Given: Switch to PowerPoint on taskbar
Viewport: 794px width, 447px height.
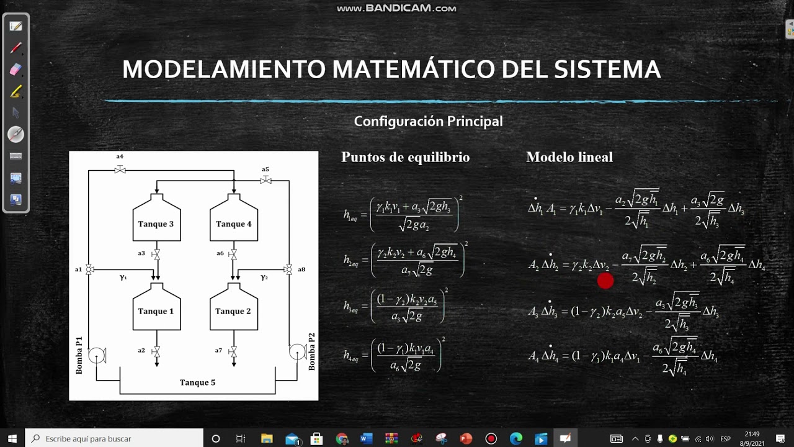Looking at the screenshot, I should [466, 438].
